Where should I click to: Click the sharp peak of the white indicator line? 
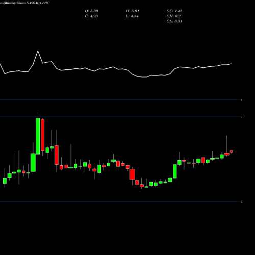pyautogui.click(x=38, y=51)
